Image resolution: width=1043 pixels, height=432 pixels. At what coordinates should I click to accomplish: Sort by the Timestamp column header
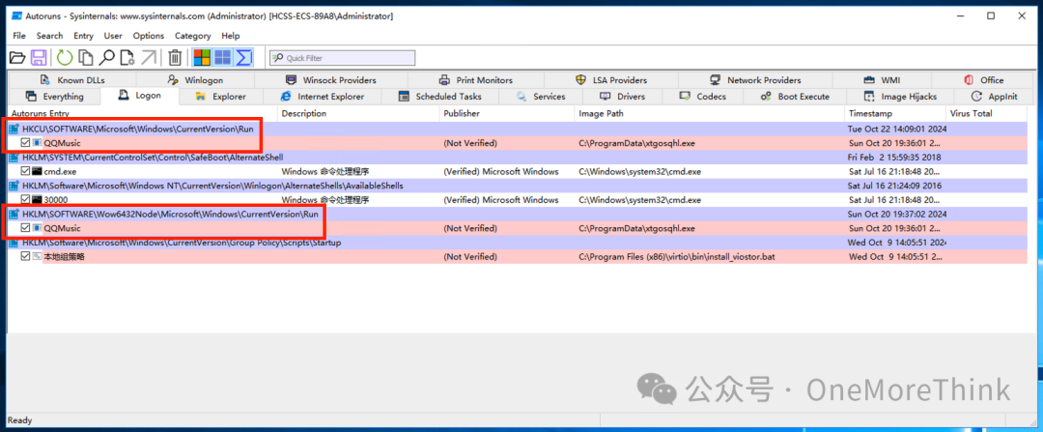coord(895,114)
